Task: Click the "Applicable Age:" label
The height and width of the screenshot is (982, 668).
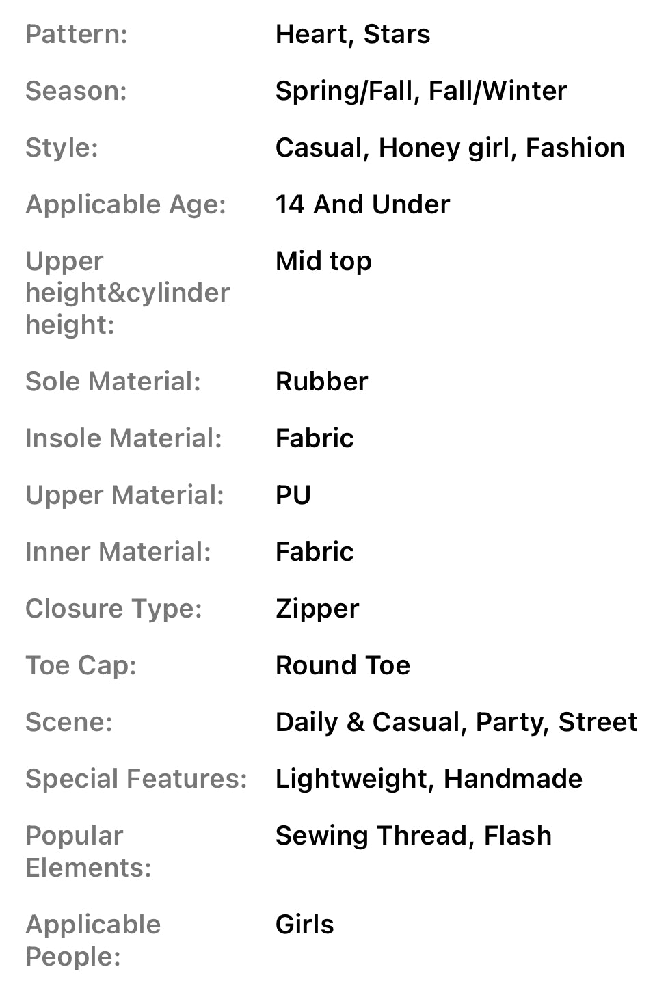Action: pyautogui.click(x=126, y=204)
